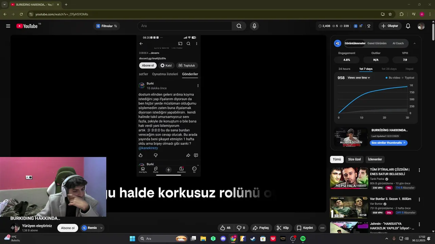The height and width of the screenshot is (244, 435).
Task: Open media controls icon in Chrome toolbar
Action: [x=414, y=14]
